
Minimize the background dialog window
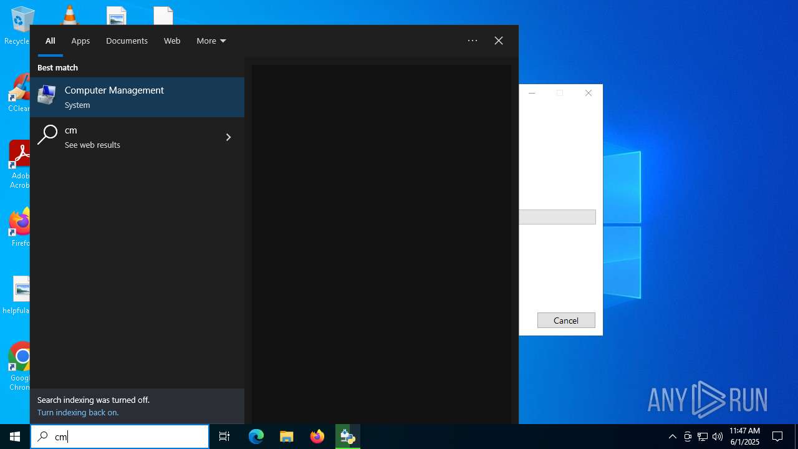point(532,93)
